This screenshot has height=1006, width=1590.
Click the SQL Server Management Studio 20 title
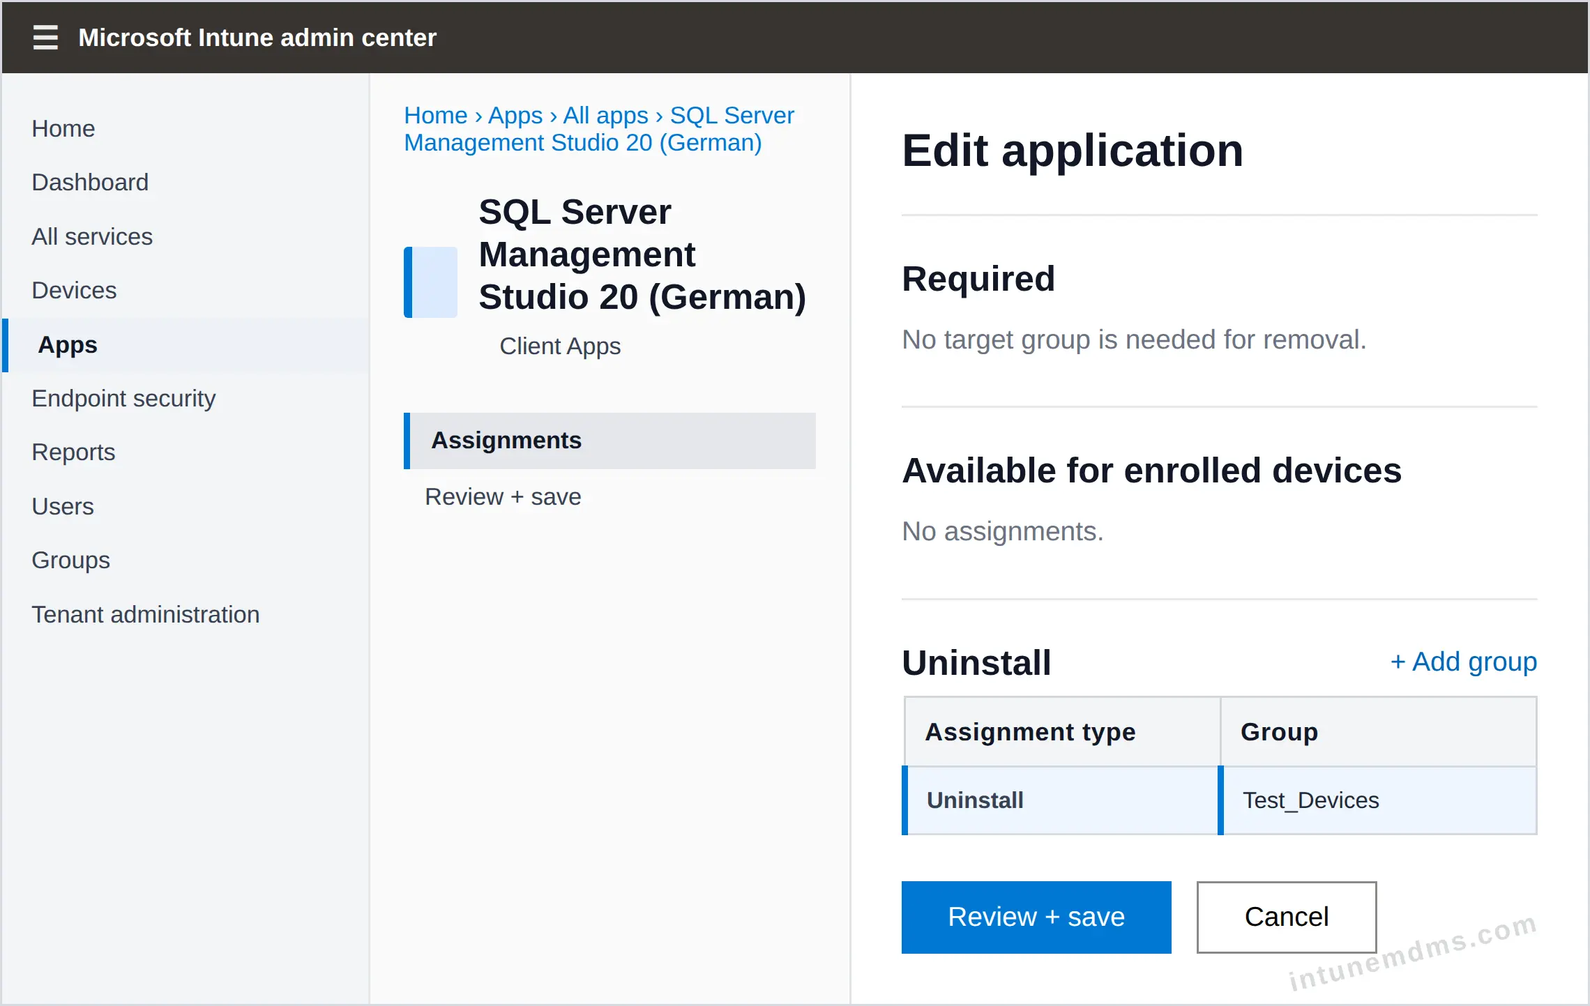tap(642, 254)
